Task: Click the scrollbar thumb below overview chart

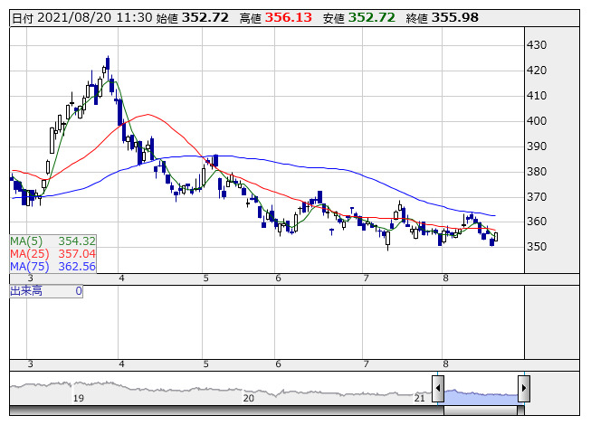Action: click(x=481, y=410)
